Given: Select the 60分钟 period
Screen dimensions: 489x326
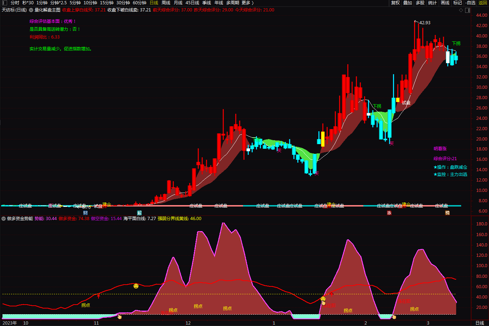Looking at the screenshot, I should click(x=140, y=3).
